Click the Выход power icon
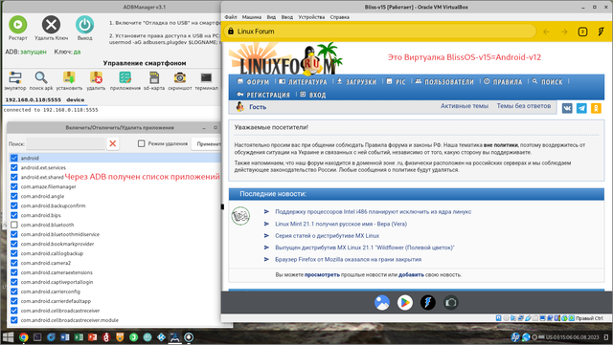 (84, 25)
